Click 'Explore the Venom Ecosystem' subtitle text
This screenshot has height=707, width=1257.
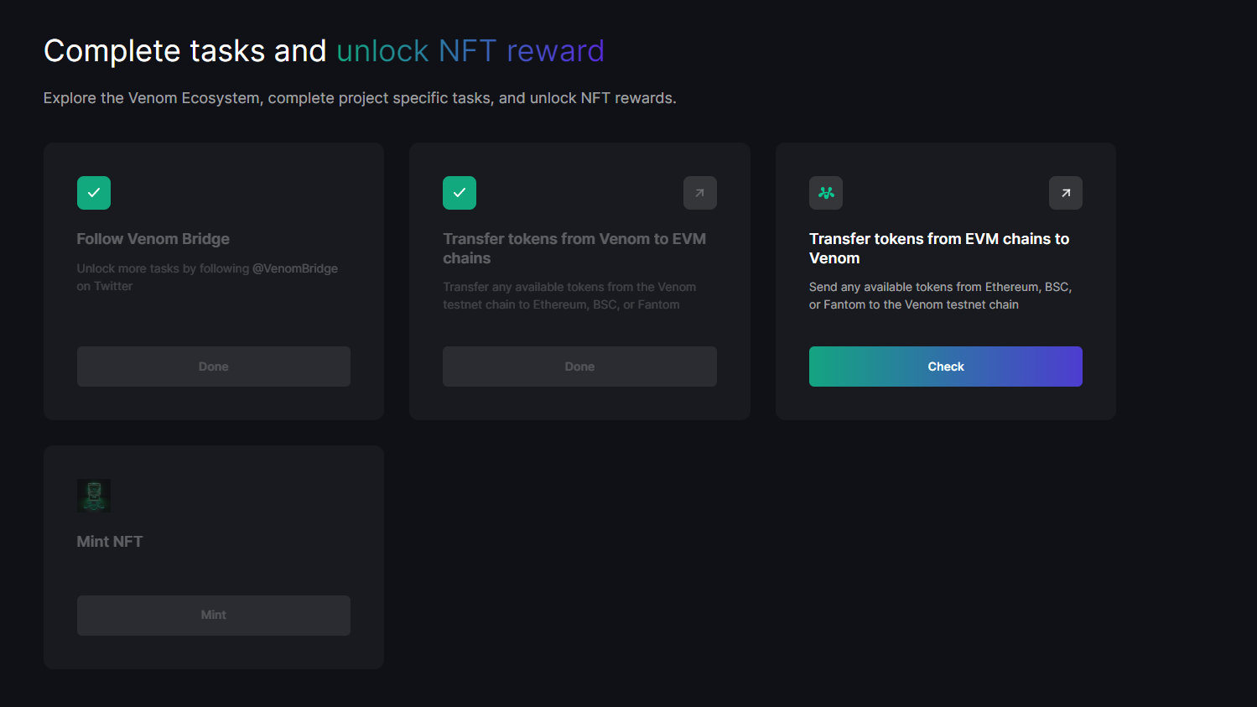(x=152, y=98)
